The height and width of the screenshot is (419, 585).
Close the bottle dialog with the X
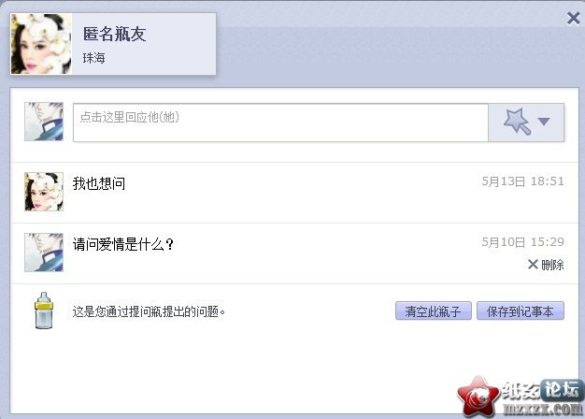[574, 18]
